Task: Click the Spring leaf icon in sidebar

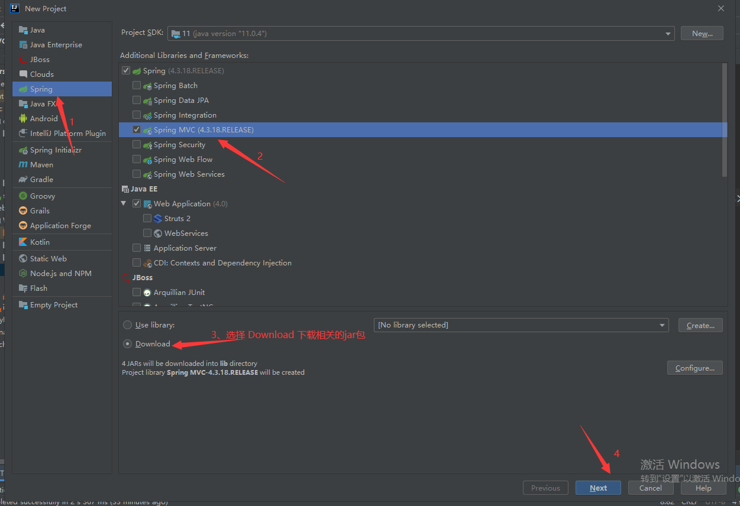Action: click(23, 89)
